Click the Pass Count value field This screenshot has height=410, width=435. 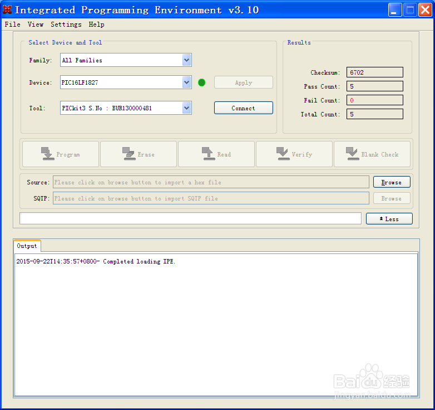coord(374,86)
